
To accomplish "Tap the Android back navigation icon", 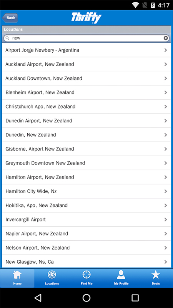I will click(x=38, y=298).
